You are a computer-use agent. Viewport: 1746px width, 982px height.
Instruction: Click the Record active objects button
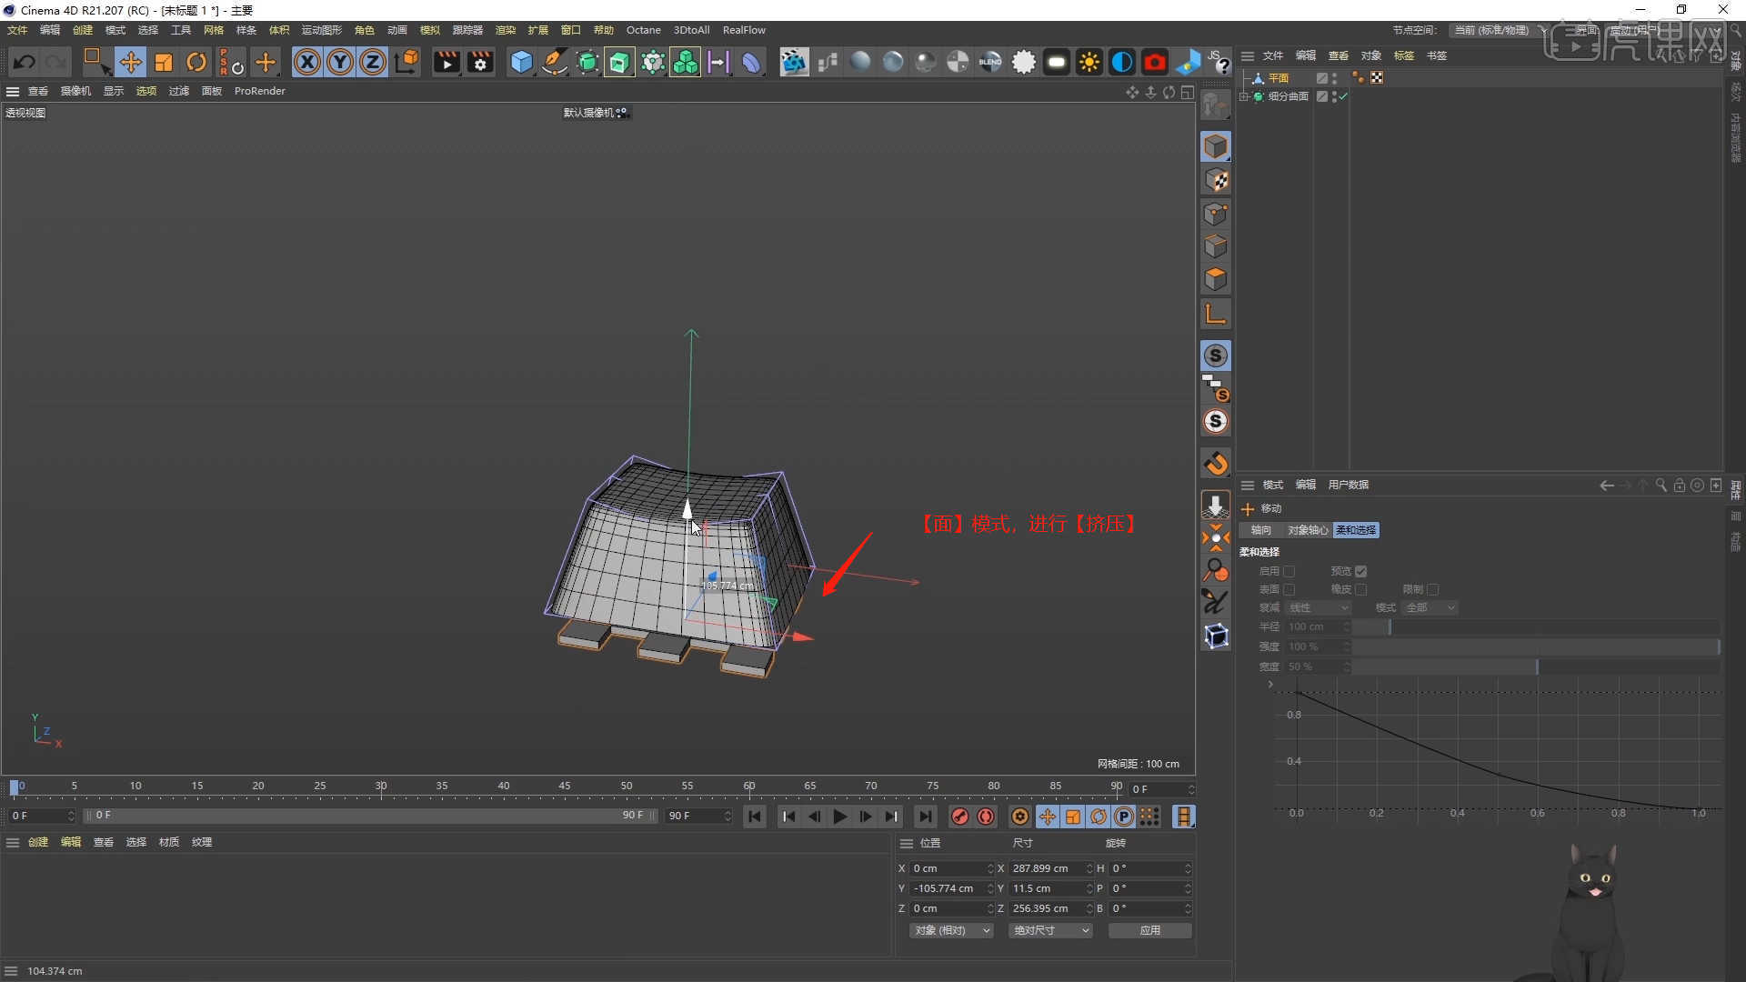959,817
